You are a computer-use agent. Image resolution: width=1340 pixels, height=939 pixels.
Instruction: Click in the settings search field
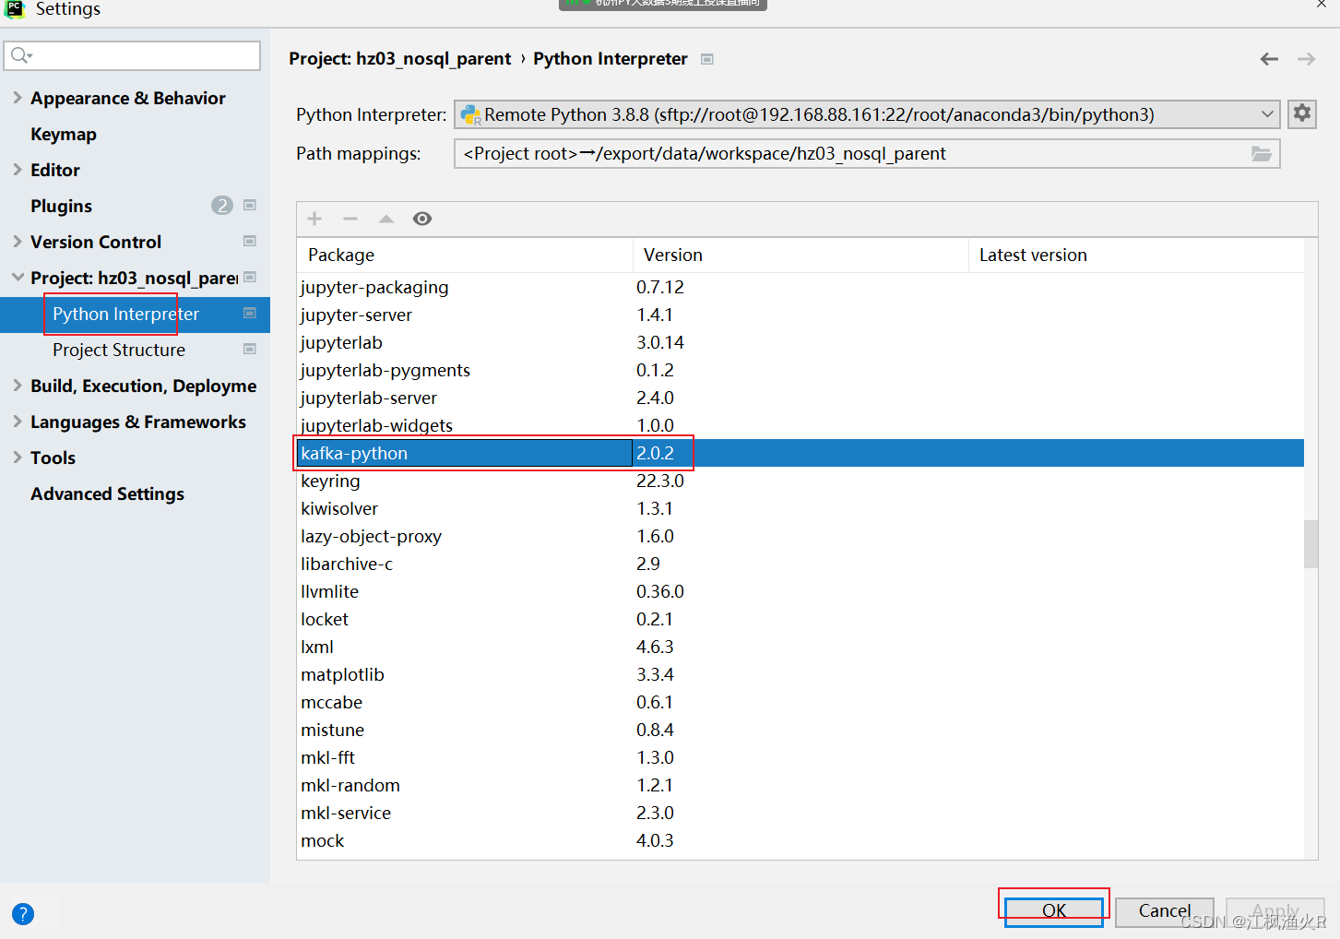click(x=132, y=55)
